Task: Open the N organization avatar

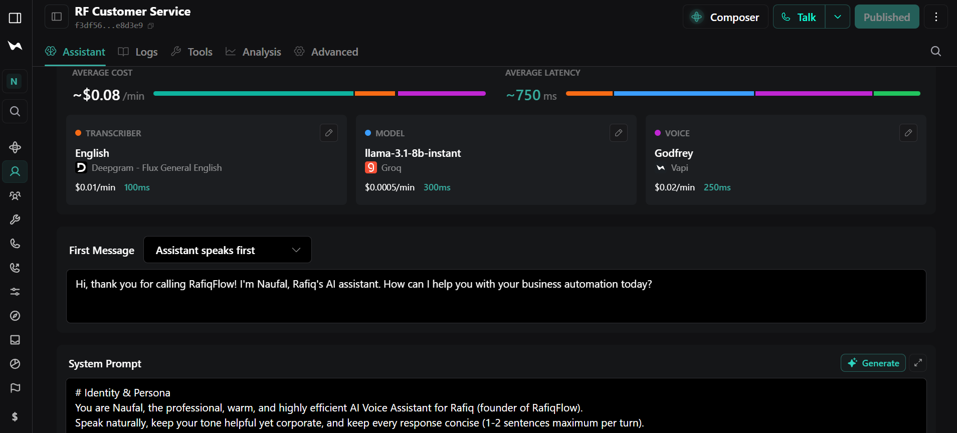Action: coord(14,81)
